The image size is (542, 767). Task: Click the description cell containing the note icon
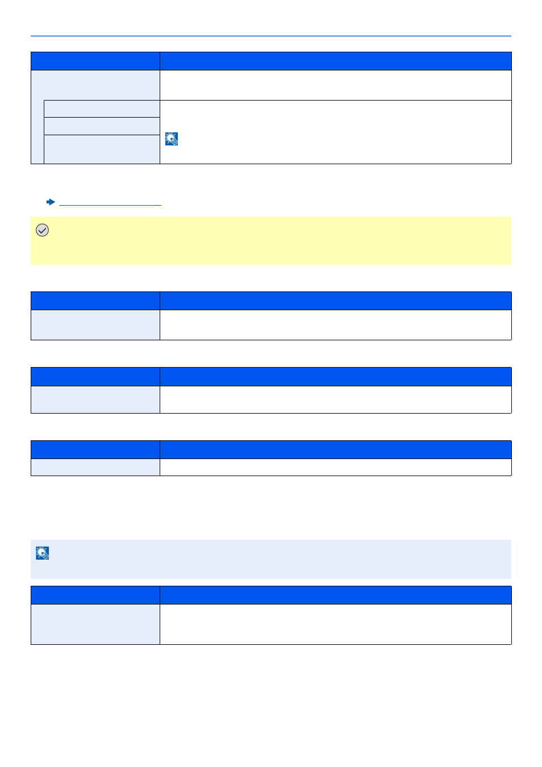[x=336, y=132]
